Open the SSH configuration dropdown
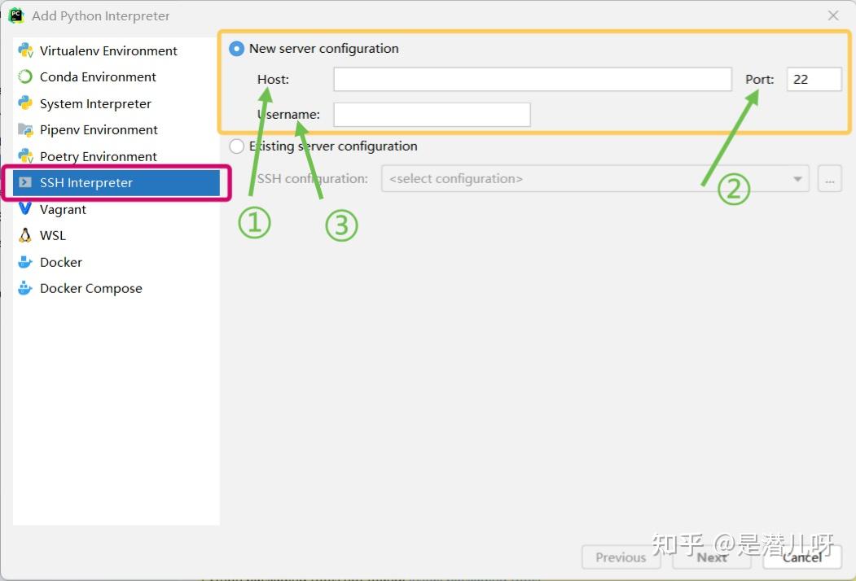The width and height of the screenshot is (856, 581). (796, 178)
